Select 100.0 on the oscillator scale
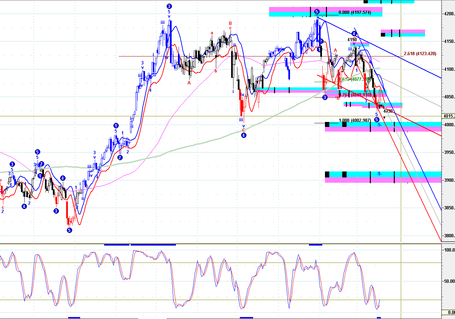 [x=449, y=250]
